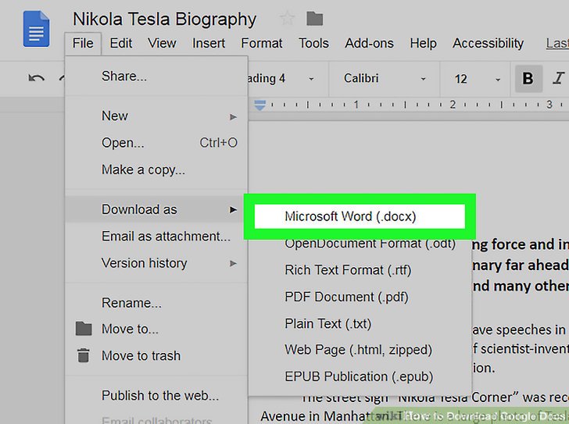Open the Insert menu
Viewport: 569px width, 424px height.
[x=209, y=44]
